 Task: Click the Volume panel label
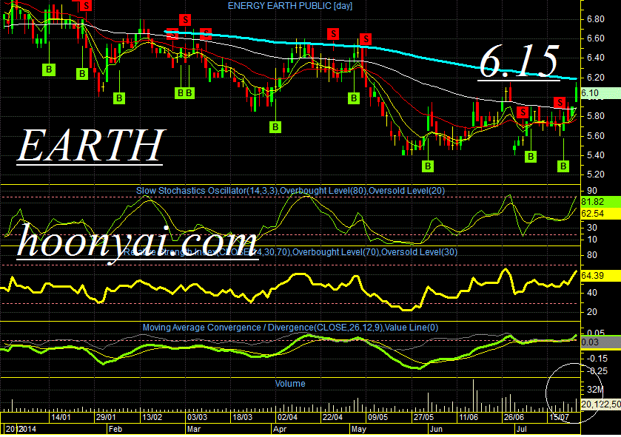(290, 384)
